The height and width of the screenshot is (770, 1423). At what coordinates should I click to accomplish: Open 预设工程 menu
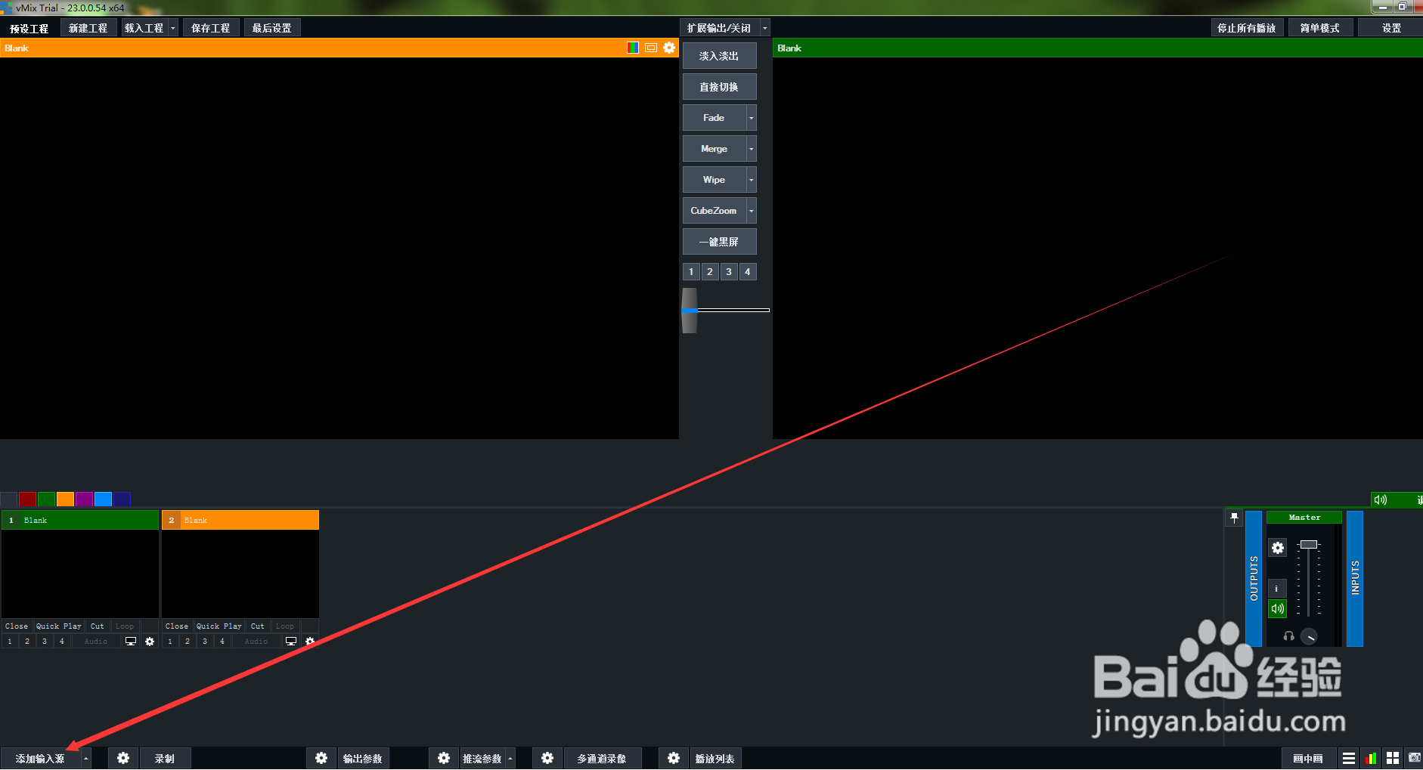click(29, 28)
